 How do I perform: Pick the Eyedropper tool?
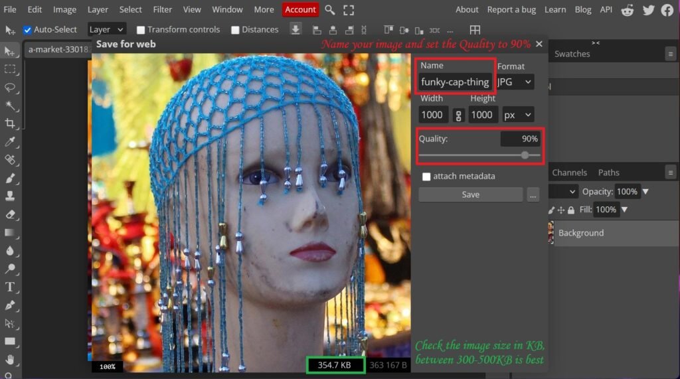[10, 141]
